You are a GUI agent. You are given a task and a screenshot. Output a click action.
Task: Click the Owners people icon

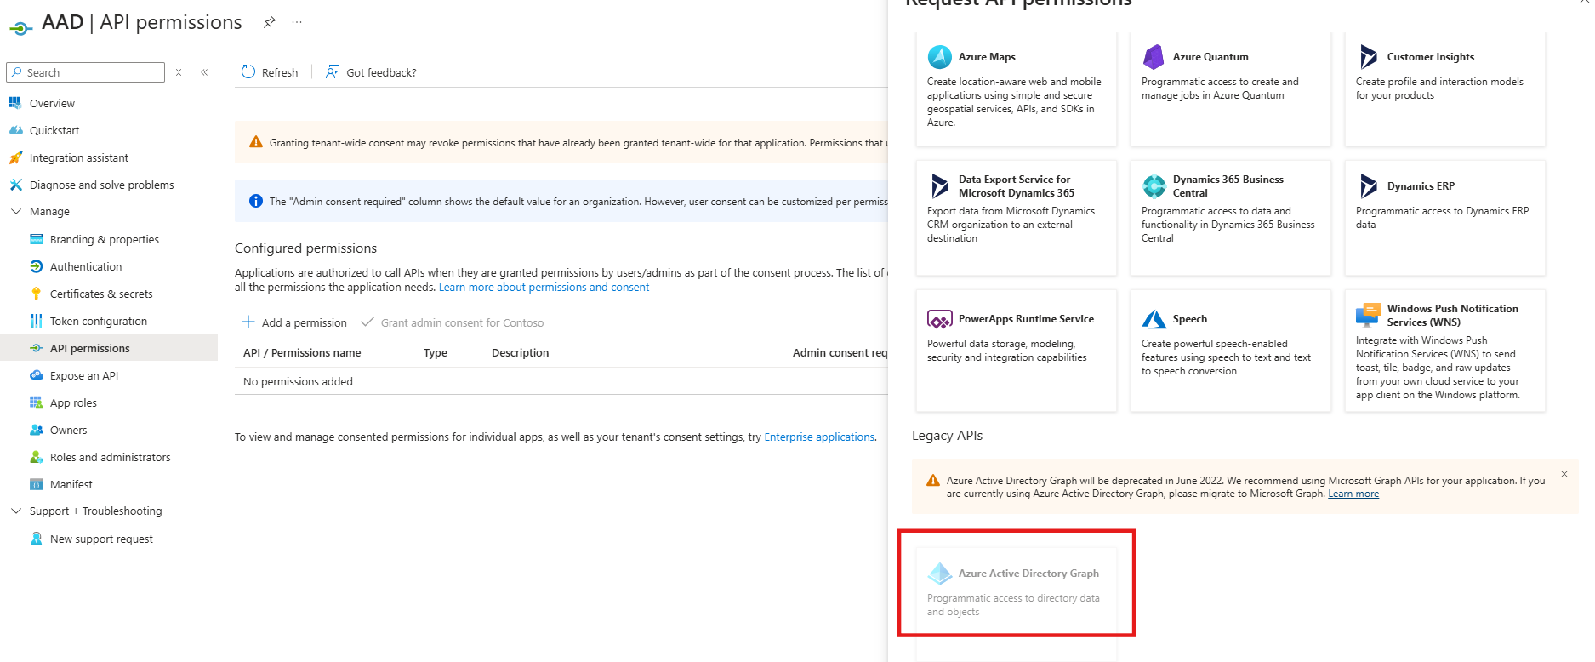tap(37, 430)
